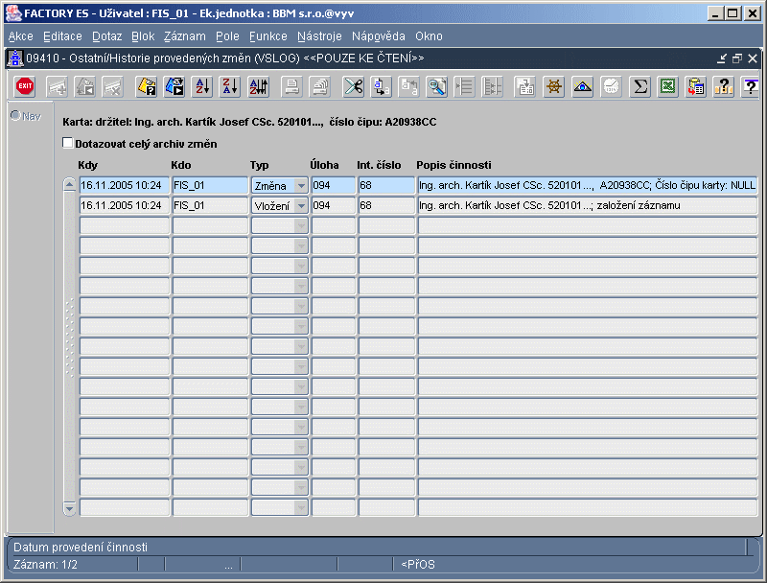Enable 'Dotazovat celý archiv změn' checkbox

pos(67,143)
